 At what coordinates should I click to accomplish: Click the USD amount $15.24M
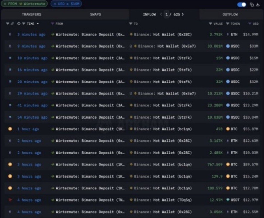(x=251, y=176)
